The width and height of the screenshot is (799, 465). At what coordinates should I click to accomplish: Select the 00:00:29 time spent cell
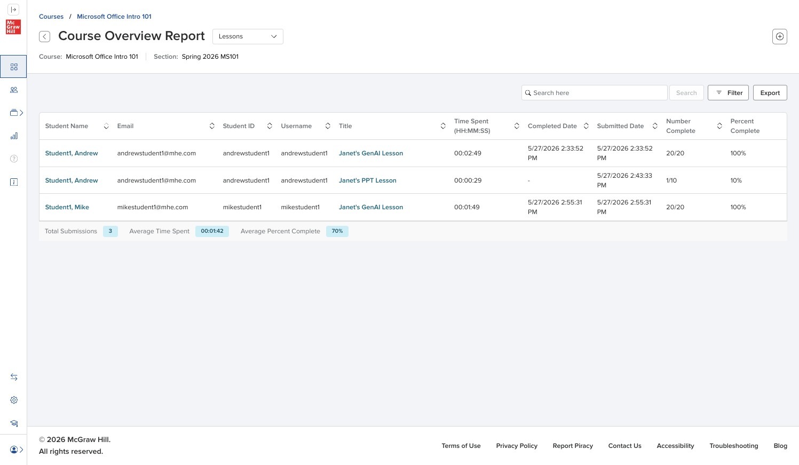[x=468, y=180]
